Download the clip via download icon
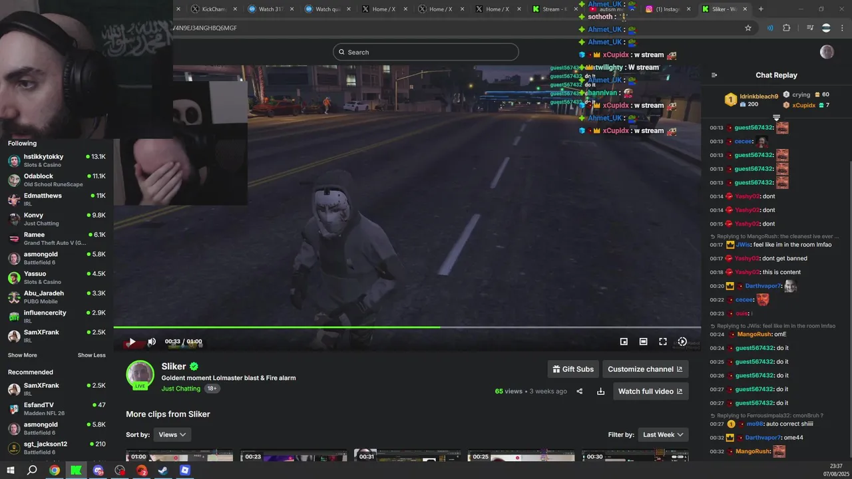The width and height of the screenshot is (852, 479). [600, 391]
